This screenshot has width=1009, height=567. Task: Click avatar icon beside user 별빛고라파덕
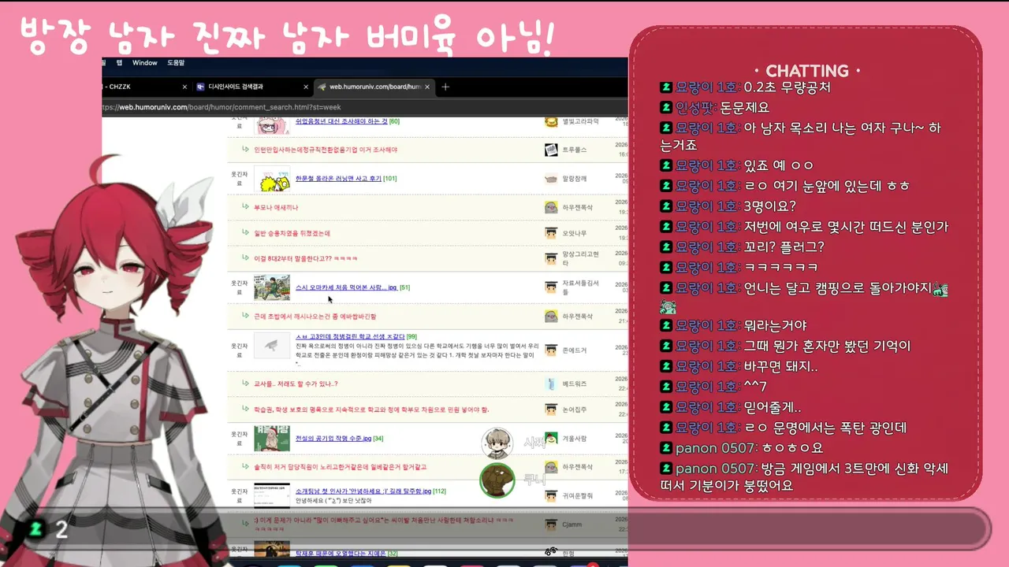[x=552, y=122]
